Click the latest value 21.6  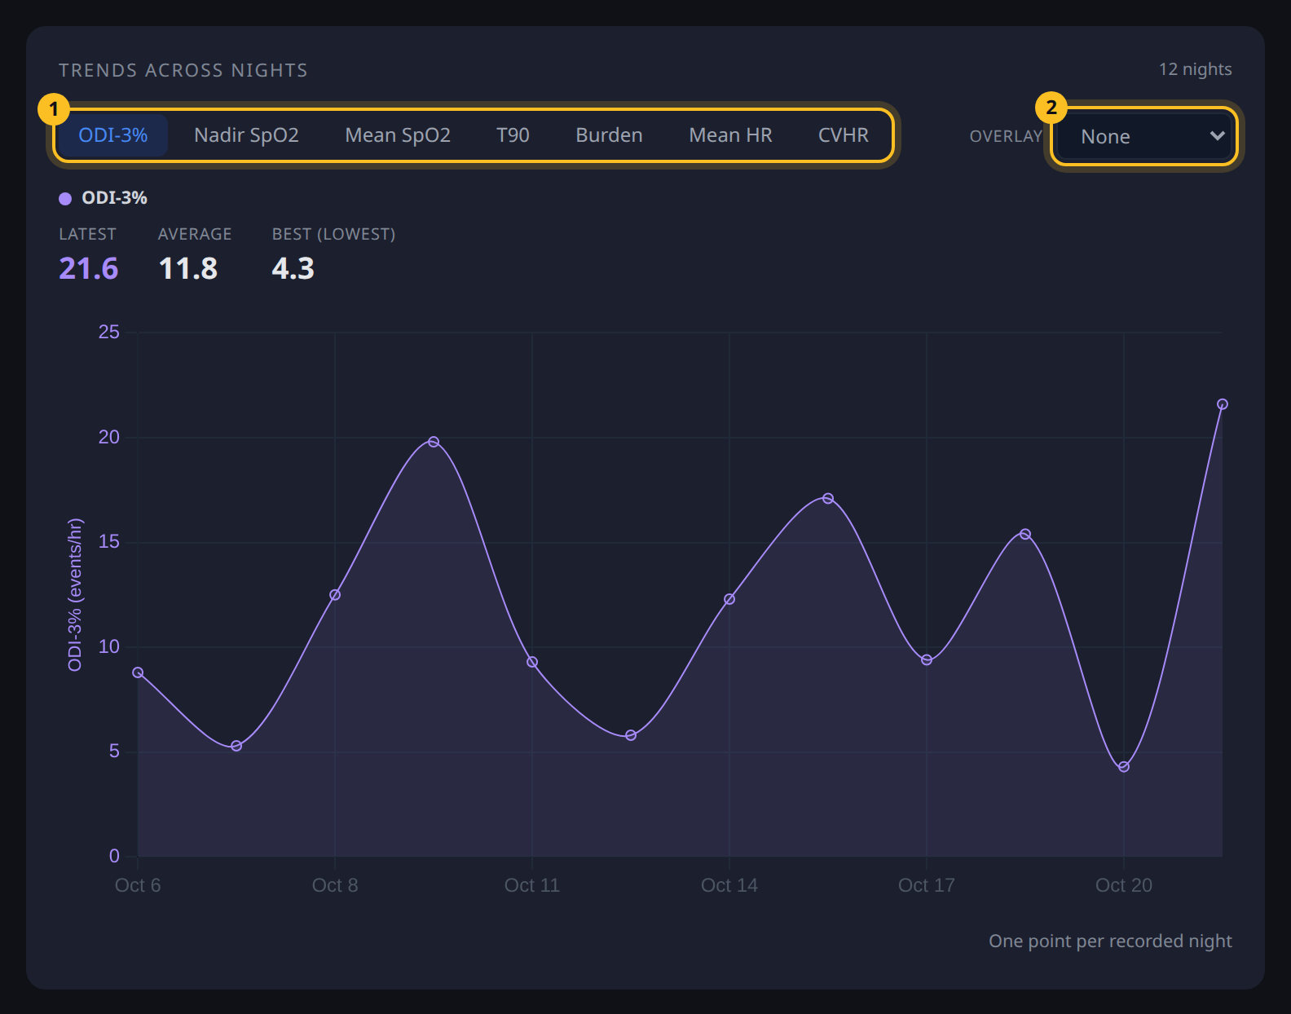[x=89, y=268]
